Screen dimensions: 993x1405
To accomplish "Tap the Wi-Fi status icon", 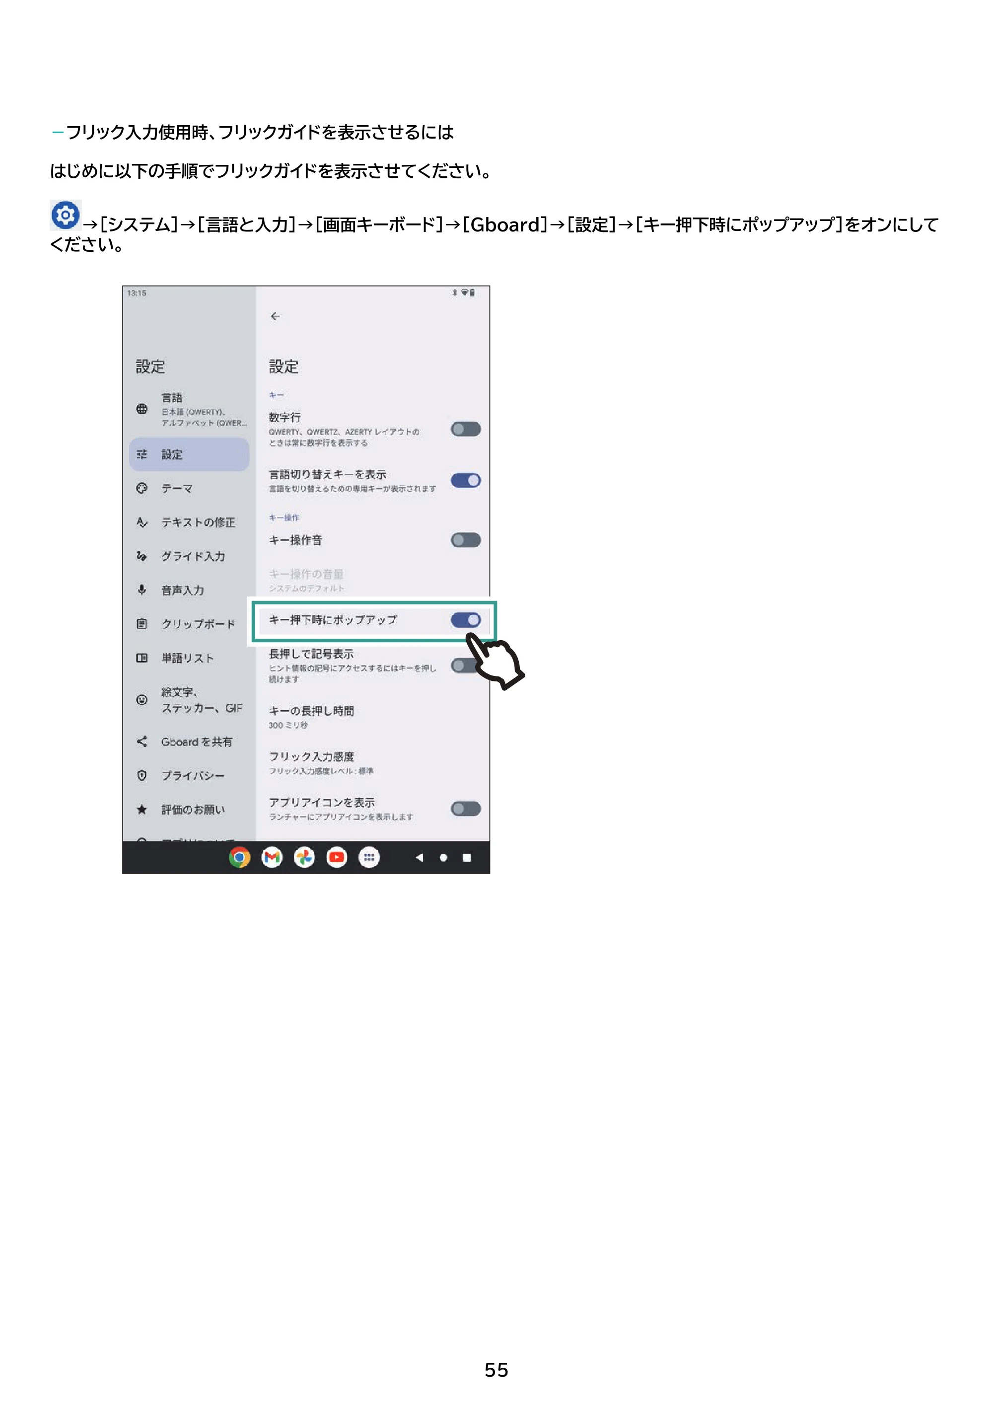I will tap(464, 293).
